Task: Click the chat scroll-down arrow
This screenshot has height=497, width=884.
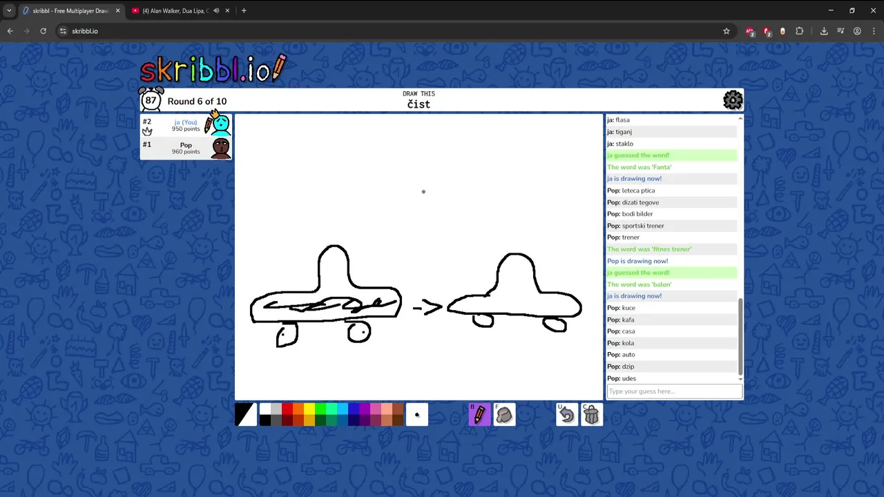Action: point(740,379)
